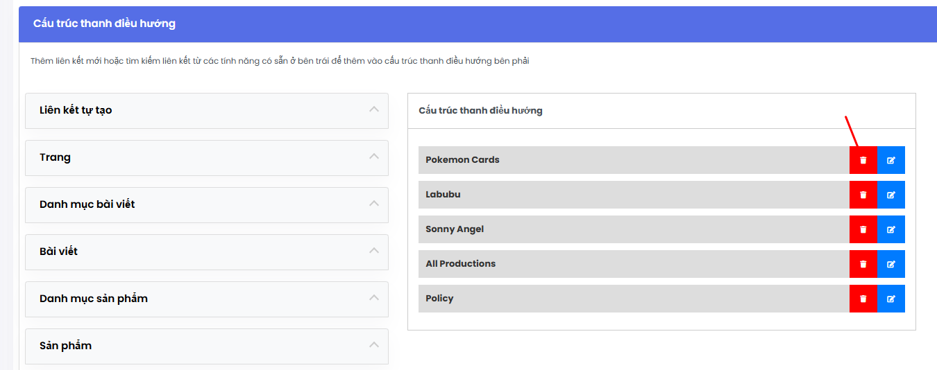Click the Cấu trúc thanh điều hướng header

104,24
